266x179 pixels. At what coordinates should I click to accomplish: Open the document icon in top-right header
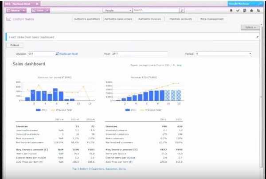tap(245, 10)
